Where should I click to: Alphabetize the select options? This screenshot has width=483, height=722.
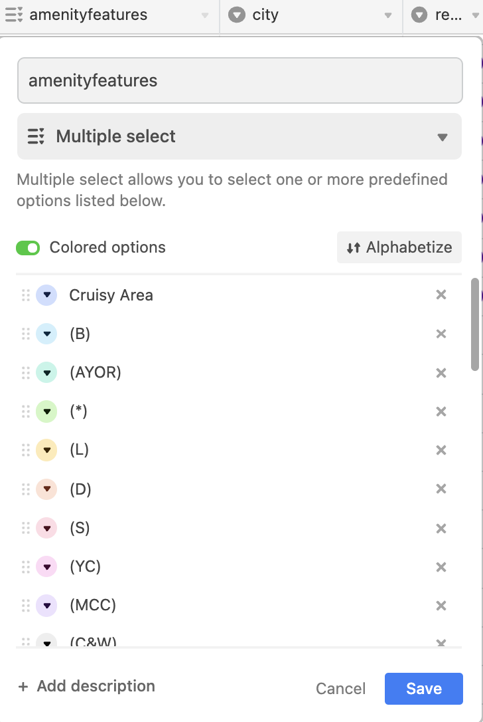pos(399,248)
